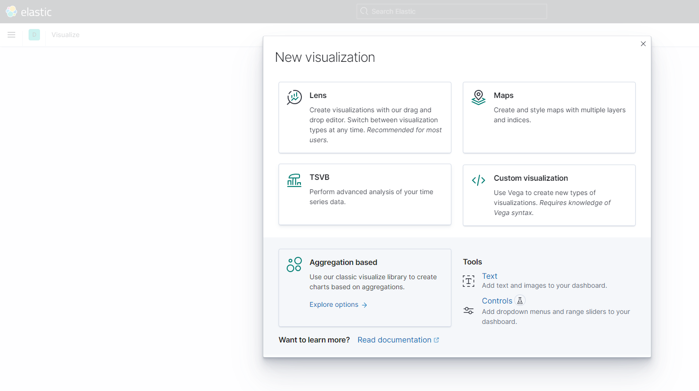The image size is (699, 391).
Task: Click the Custom visualization code brackets icon
Action: (479, 180)
